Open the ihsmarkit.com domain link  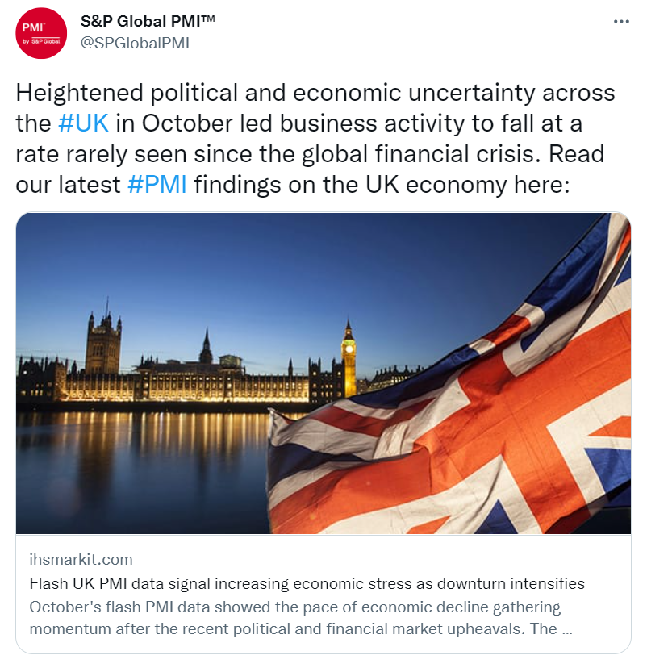click(x=81, y=559)
